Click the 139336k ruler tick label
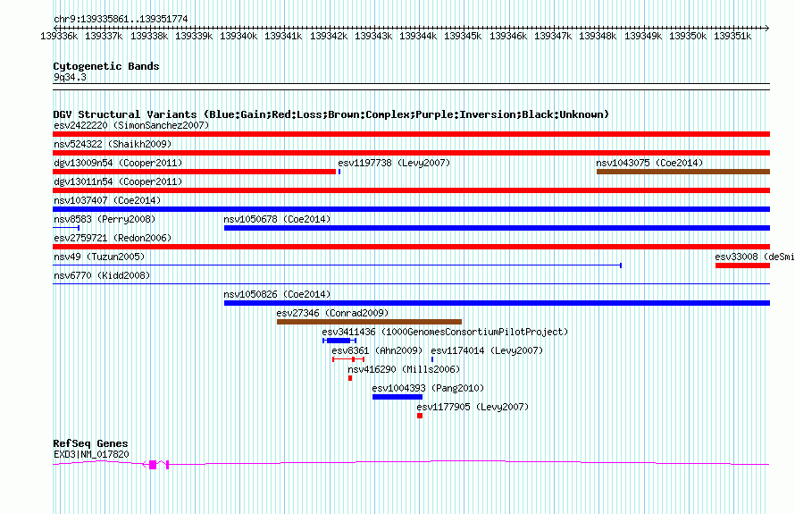 [x=59, y=36]
